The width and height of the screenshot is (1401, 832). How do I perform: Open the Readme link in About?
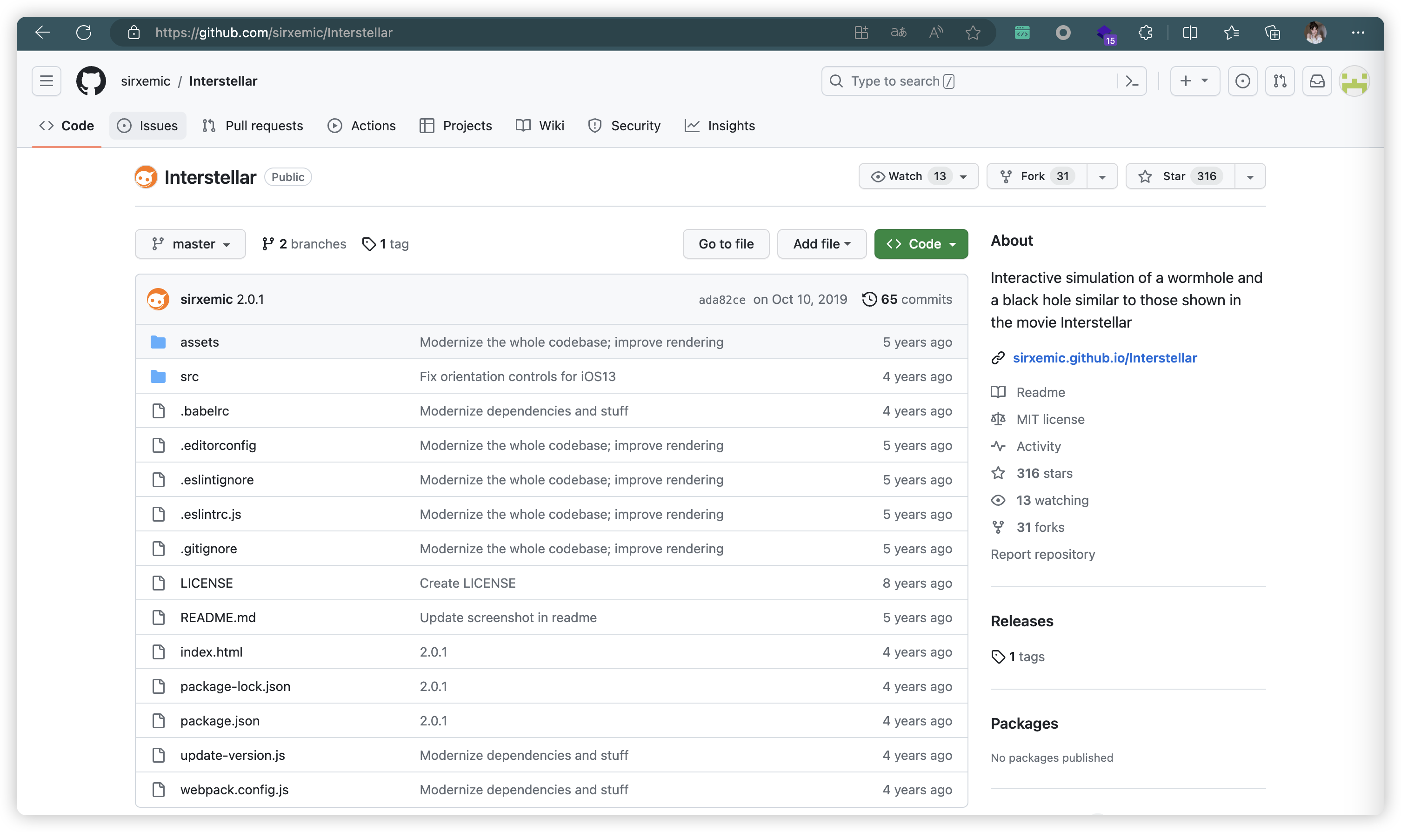pos(1040,392)
